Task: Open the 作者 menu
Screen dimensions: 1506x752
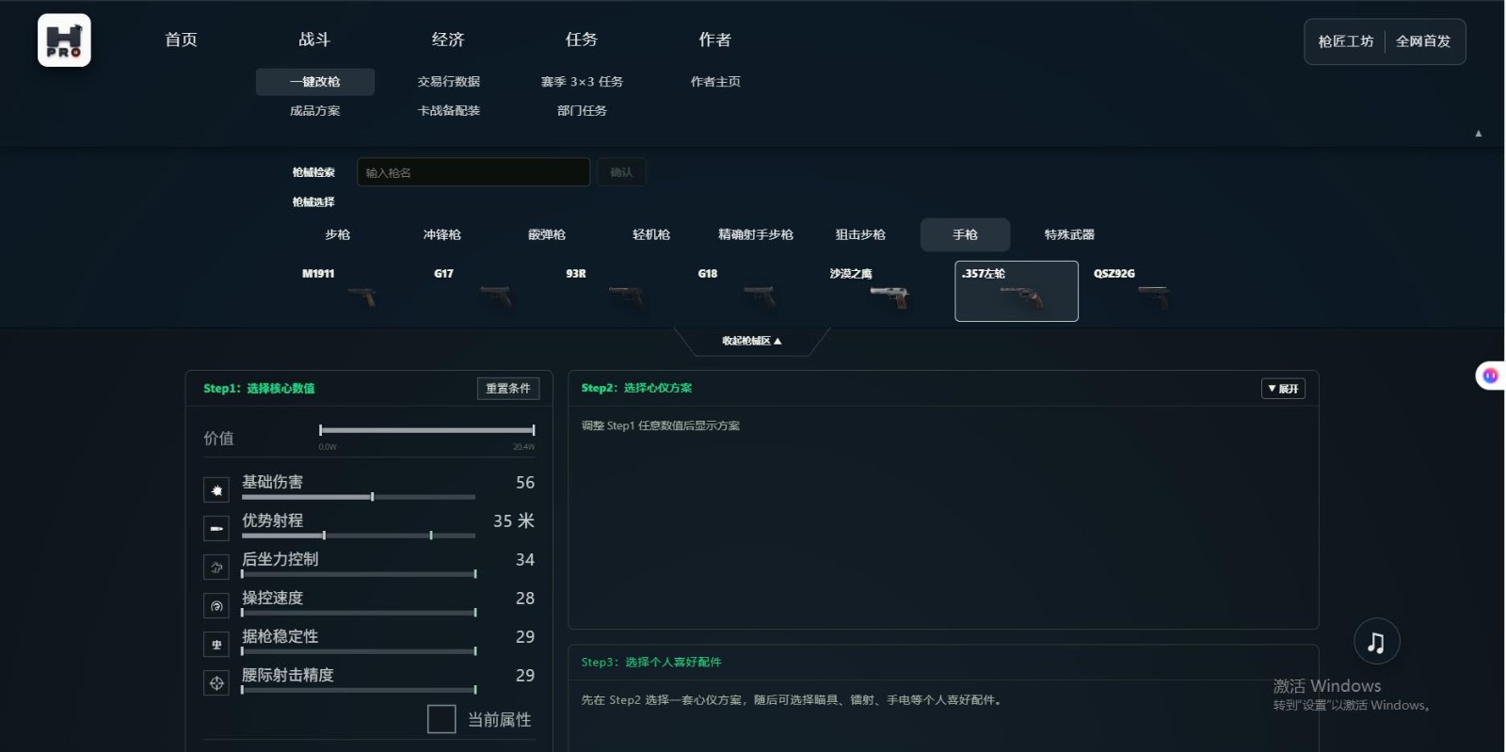Action: [x=715, y=40]
